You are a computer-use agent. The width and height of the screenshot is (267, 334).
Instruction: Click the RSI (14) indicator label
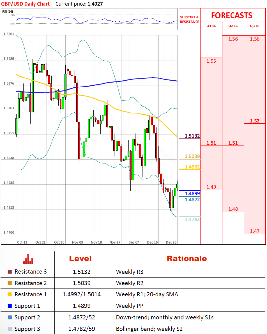[8, 12]
